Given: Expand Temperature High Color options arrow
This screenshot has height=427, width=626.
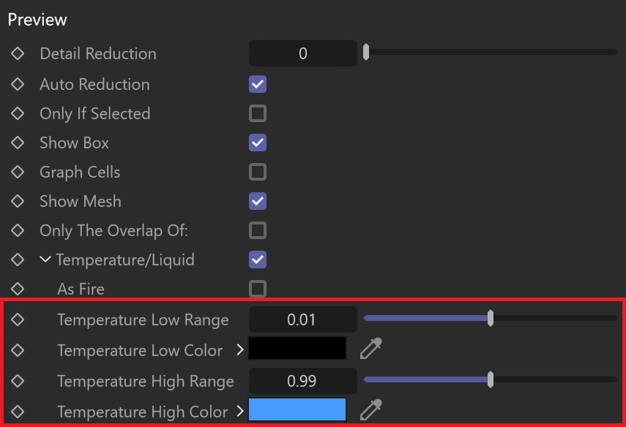Looking at the screenshot, I should click(x=240, y=411).
